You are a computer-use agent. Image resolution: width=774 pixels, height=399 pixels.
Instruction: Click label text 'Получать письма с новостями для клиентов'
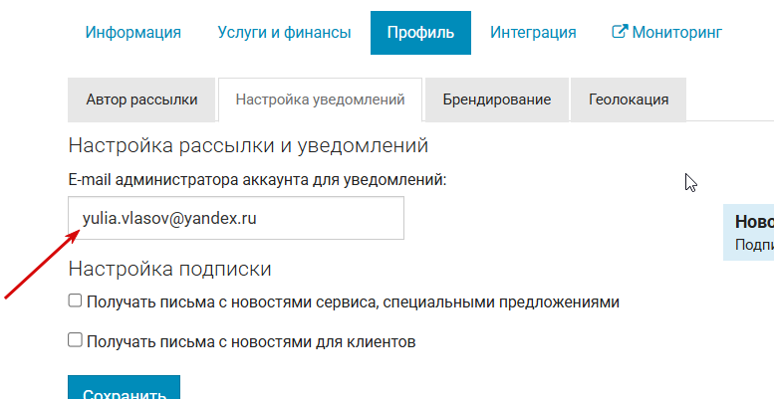pos(251,342)
